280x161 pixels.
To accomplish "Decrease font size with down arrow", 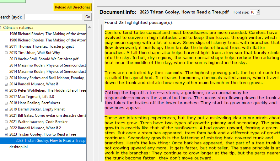I will pos(258,13).
